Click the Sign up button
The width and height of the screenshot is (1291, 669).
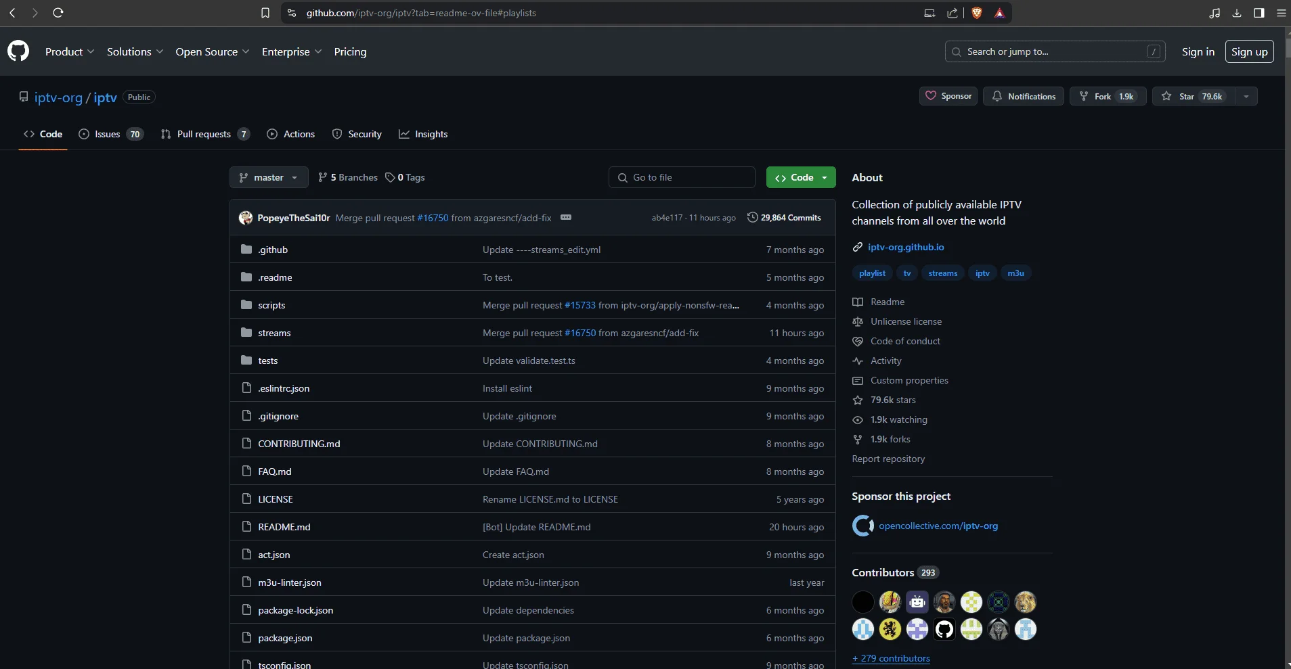click(1250, 51)
